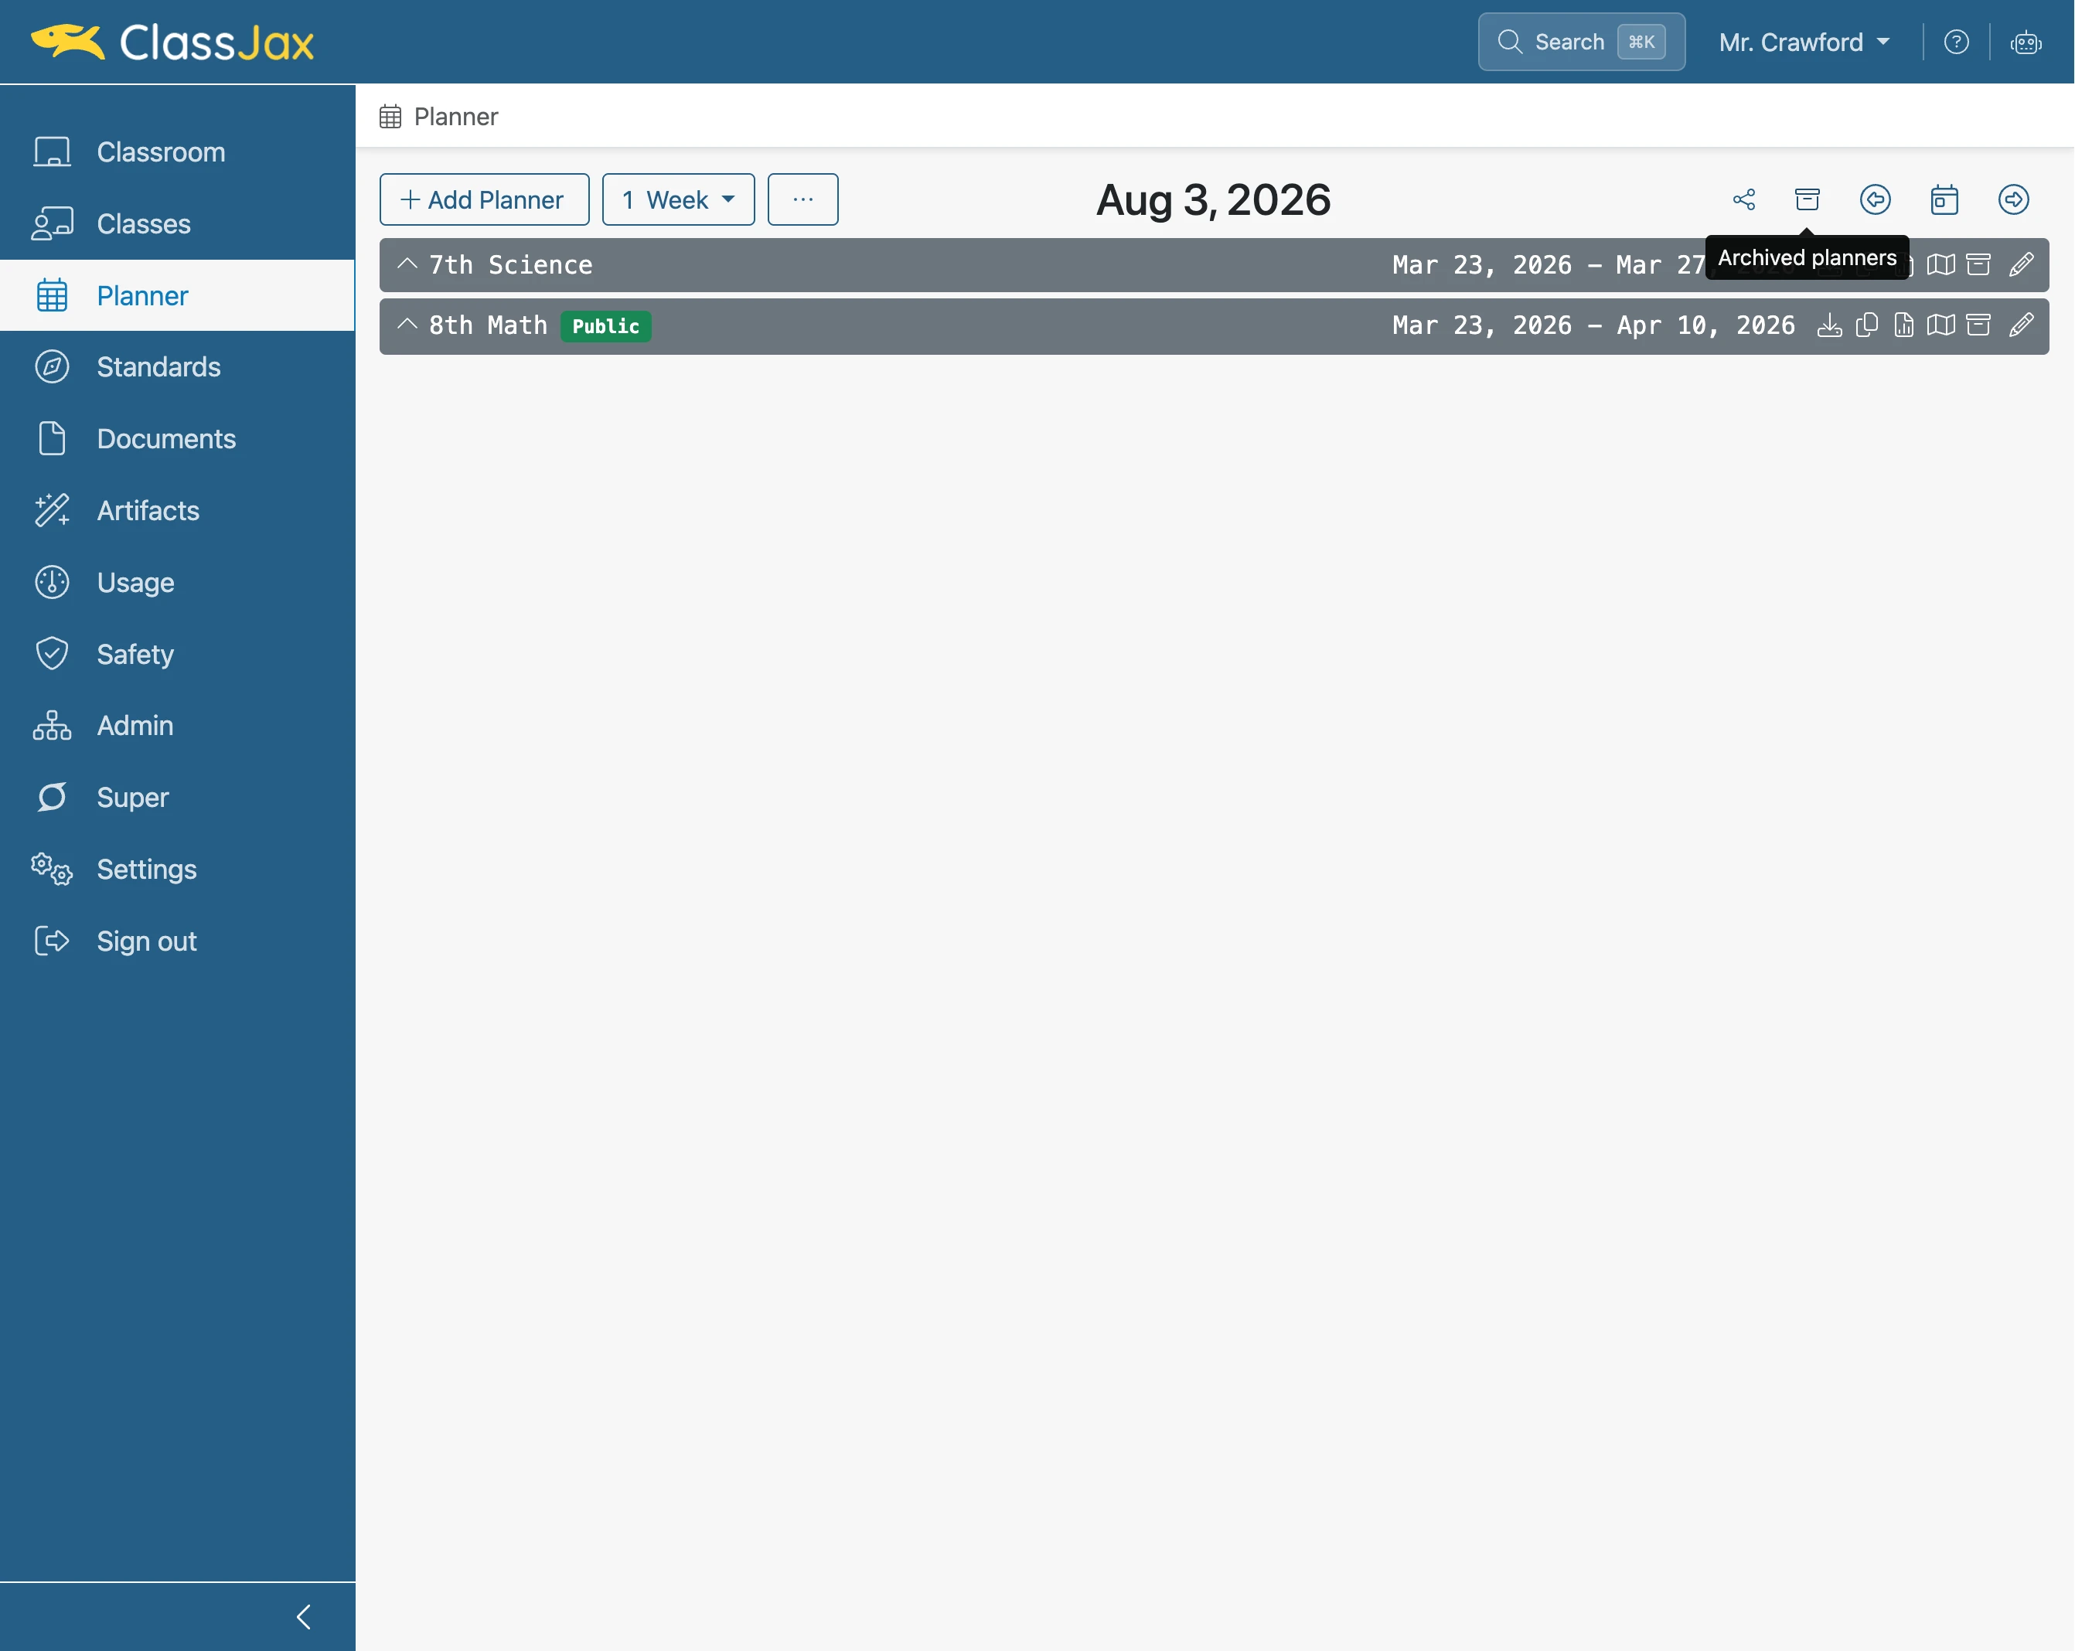Click the 7th Science planner title

pos(510,264)
